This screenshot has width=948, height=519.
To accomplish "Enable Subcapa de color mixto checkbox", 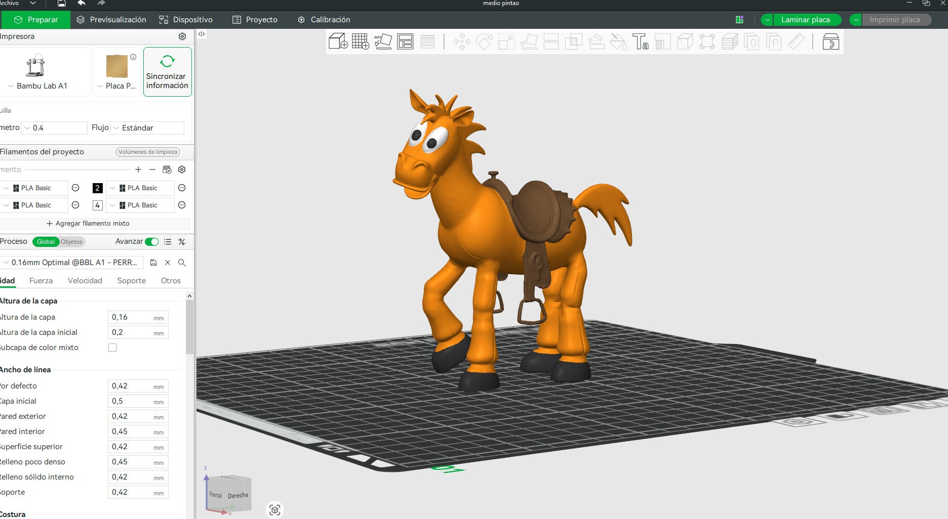I will point(112,348).
